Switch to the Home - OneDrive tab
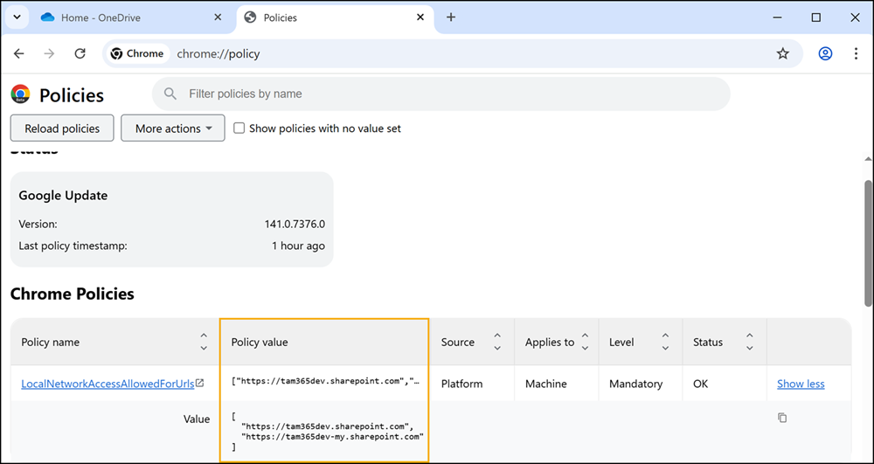 pyautogui.click(x=133, y=17)
